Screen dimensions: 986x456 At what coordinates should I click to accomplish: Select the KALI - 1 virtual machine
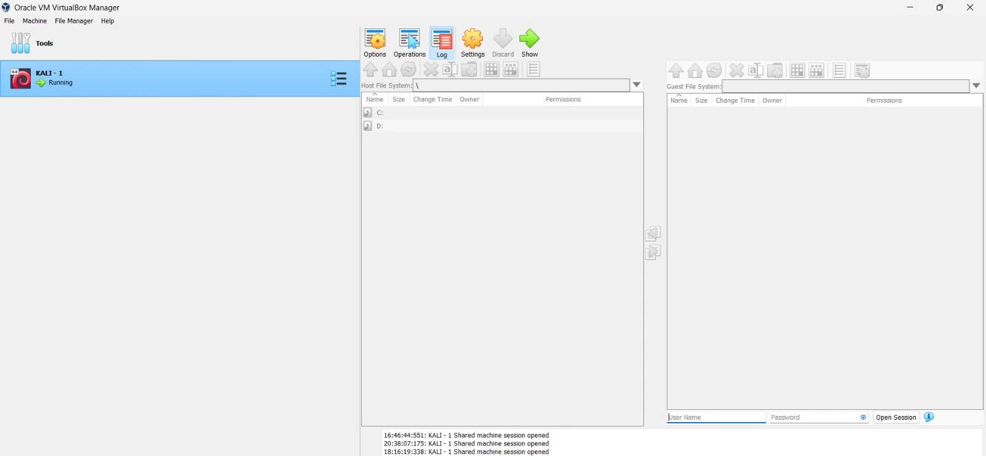click(x=180, y=78)
